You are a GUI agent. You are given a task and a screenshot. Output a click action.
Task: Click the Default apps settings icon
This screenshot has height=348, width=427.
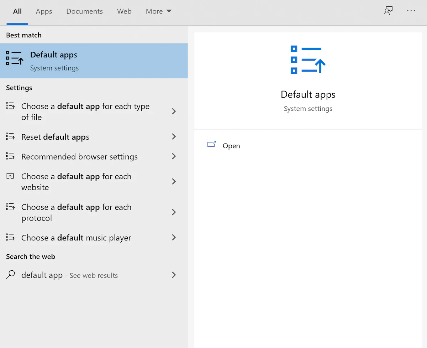[x=14, y=61]
